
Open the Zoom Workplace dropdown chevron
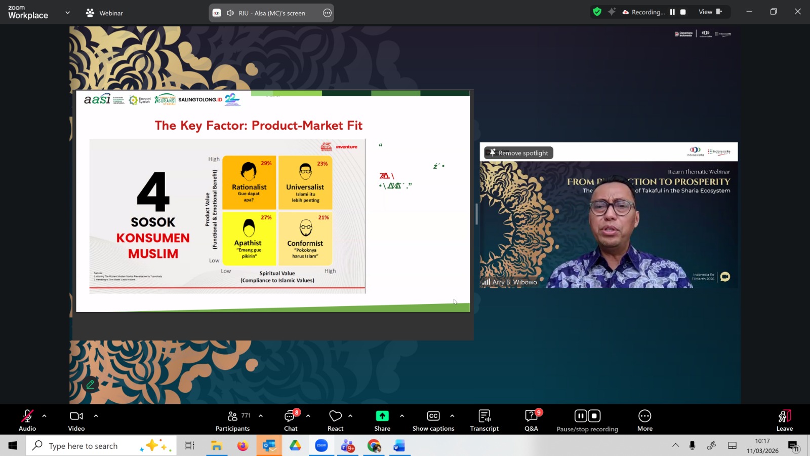67,13
